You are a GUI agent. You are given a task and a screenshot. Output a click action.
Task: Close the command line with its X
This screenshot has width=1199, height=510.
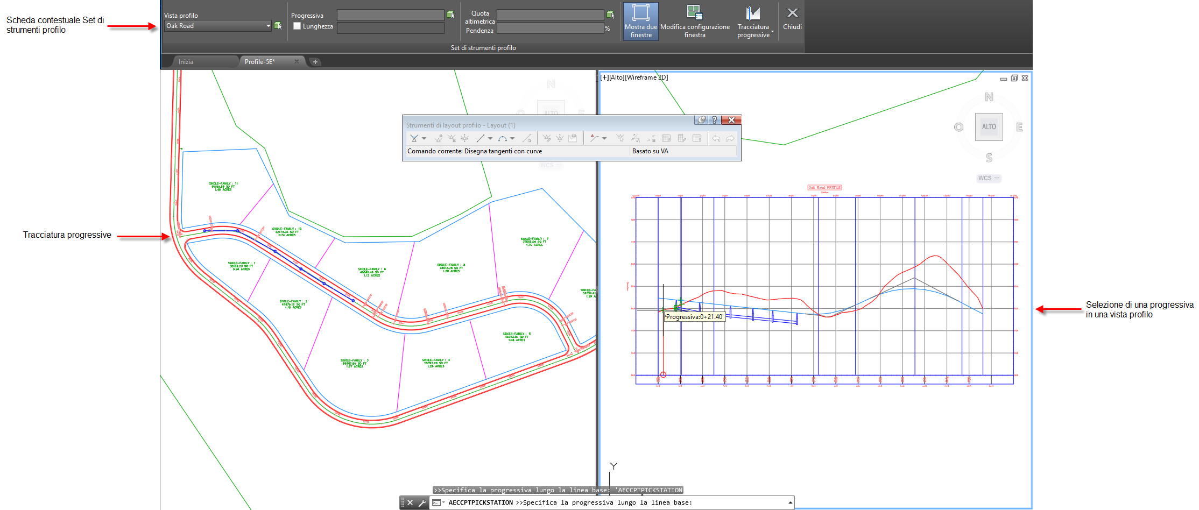(x=410, y=502)
